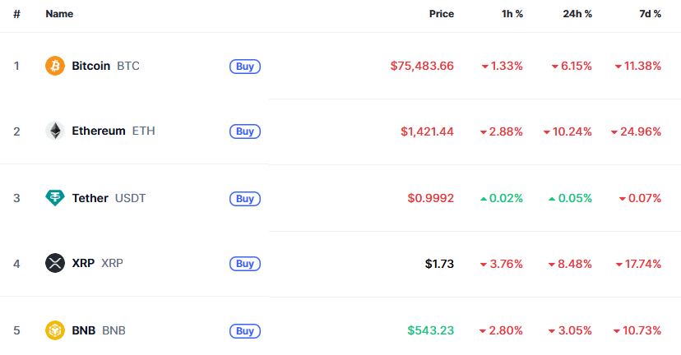Buy Bitcoin using its Buy button

(245, 67)
